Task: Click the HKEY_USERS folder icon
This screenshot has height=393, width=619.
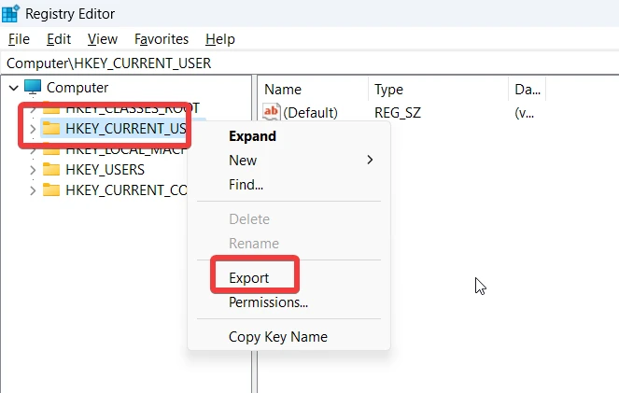Action: point(51,169)
